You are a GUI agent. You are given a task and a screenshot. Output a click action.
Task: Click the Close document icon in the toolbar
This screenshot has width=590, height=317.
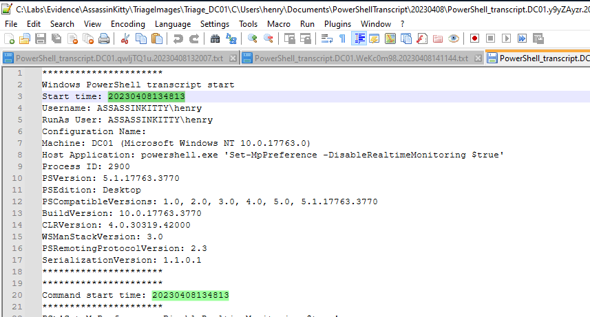(72, 39)
